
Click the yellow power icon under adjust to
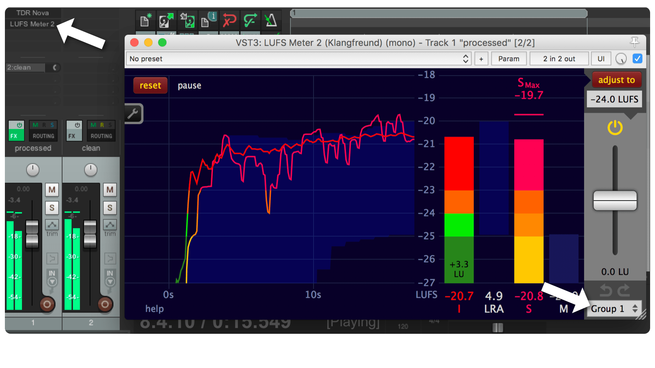(x=615, y=127)
